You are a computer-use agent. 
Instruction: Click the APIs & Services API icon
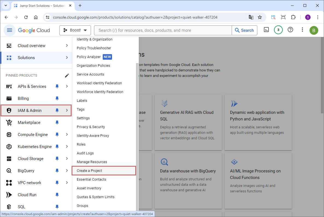pyautogui.click(x=9, y=86)
